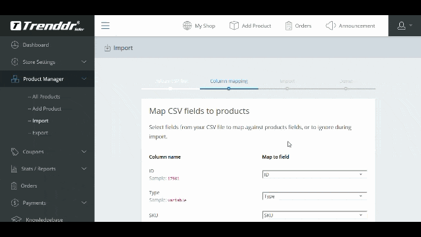Open the user account dropdown arrow
This screenshot has width=421, height=237.
pyautogui.click(x=410, y=26)
